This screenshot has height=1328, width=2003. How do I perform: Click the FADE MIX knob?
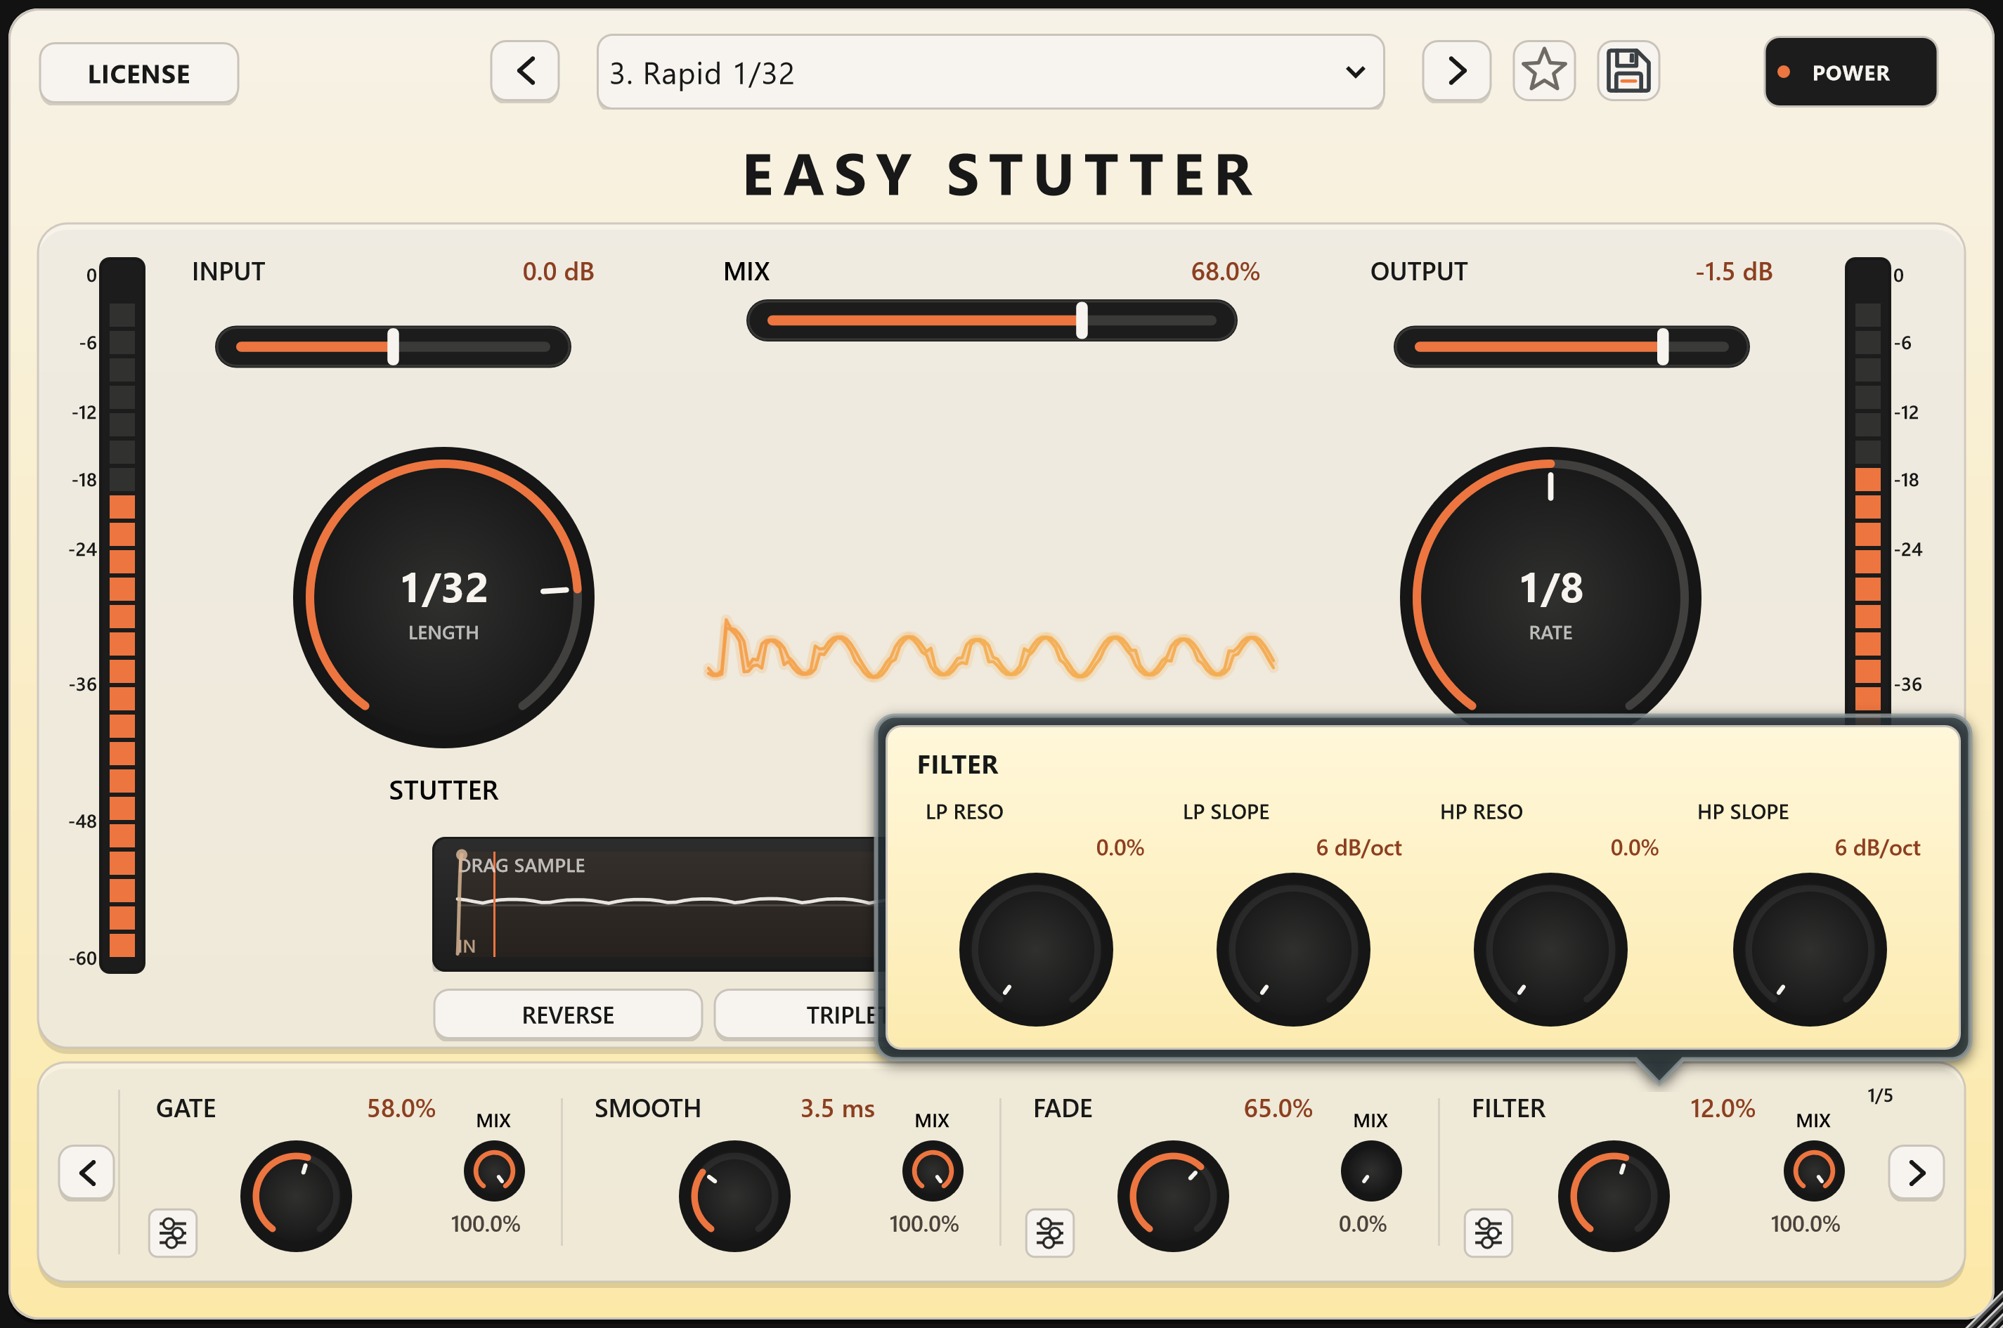coord(1371,1171)
